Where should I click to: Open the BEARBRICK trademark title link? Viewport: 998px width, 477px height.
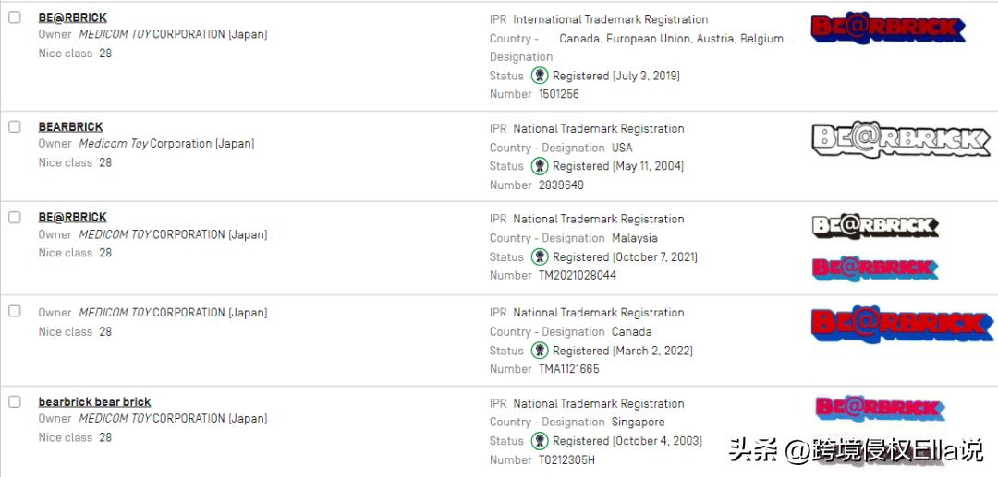pyautogui.click(x=70, y=127)
